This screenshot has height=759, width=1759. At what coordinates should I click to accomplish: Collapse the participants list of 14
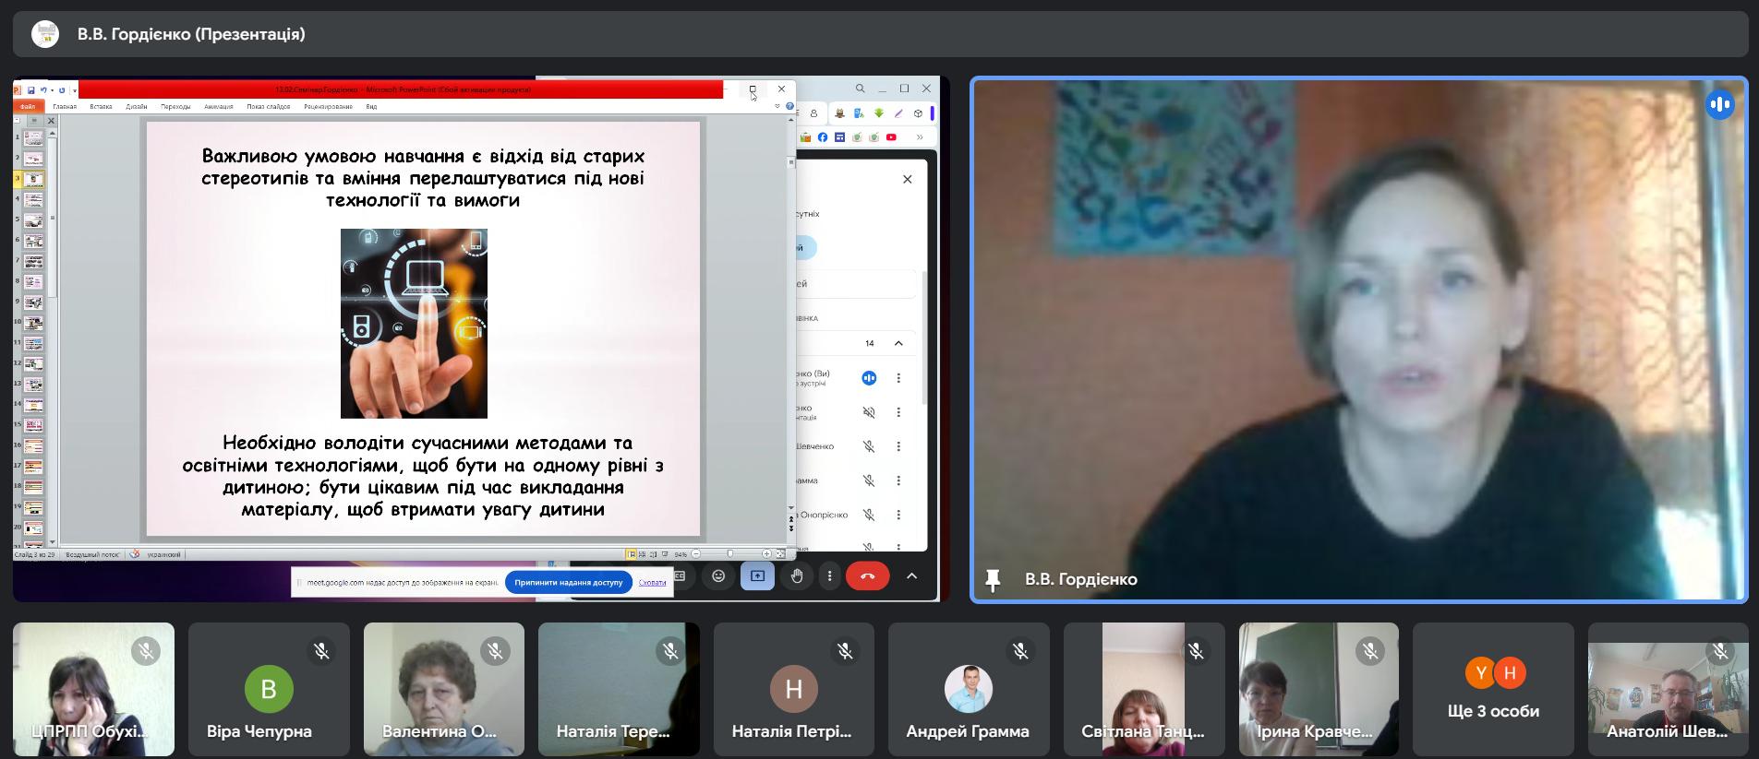[898, 343]
